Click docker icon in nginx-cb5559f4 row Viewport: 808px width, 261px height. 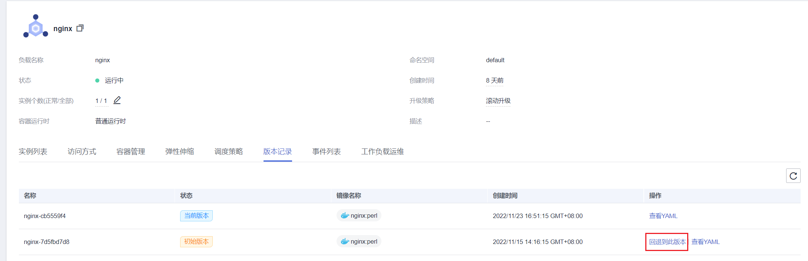tap(345, 215)
